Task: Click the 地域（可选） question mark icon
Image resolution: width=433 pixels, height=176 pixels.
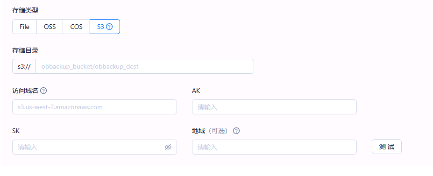Action: pyautogui.click(x=236, y=131)
